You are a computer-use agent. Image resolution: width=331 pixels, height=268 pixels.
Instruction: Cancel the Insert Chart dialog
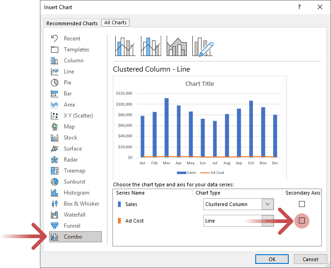[310, 259]
